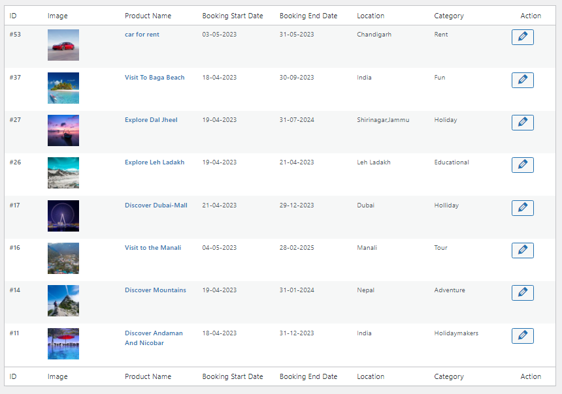Select the Chandigarh location cell
562x394 pixels.
(374, 35)
